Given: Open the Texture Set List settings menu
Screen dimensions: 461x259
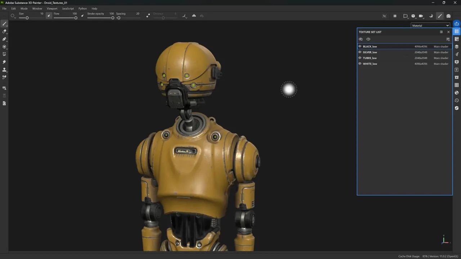Looking at the screenshot, I should (x=448, y=39).
